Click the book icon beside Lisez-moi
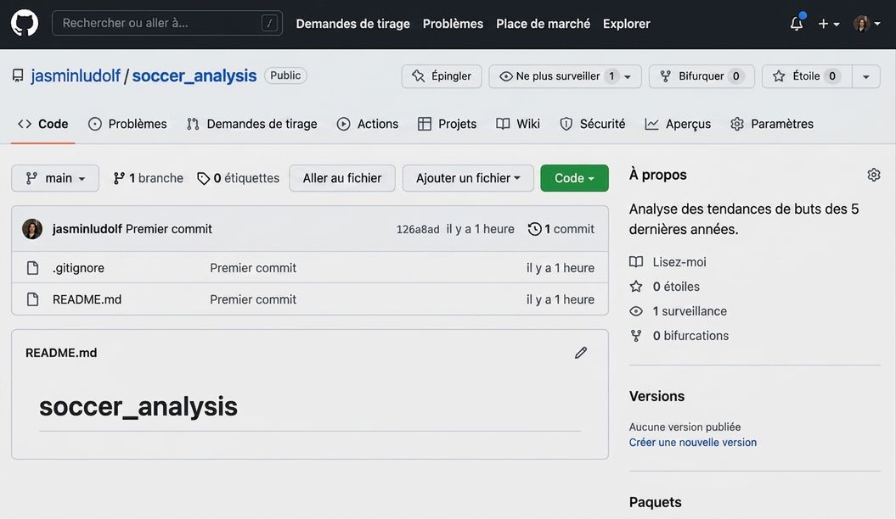Viewport: 896px width, 519px height. click(x=636, y=262)
